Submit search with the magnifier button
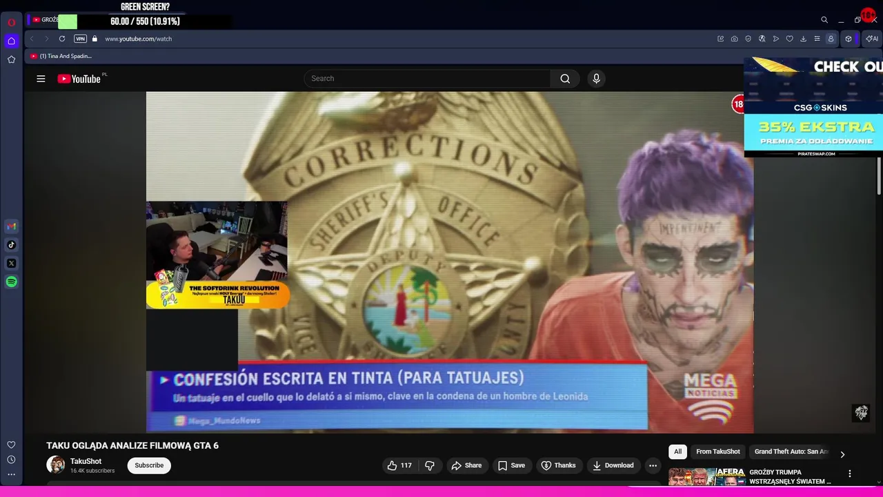This screenshot has width=883, height=497. coord(565,79)
